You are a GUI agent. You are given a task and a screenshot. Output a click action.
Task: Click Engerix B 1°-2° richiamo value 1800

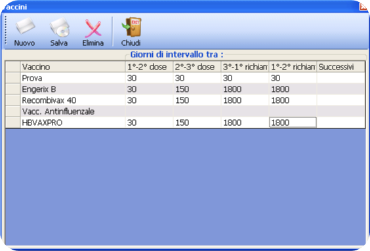click(293, 89)
